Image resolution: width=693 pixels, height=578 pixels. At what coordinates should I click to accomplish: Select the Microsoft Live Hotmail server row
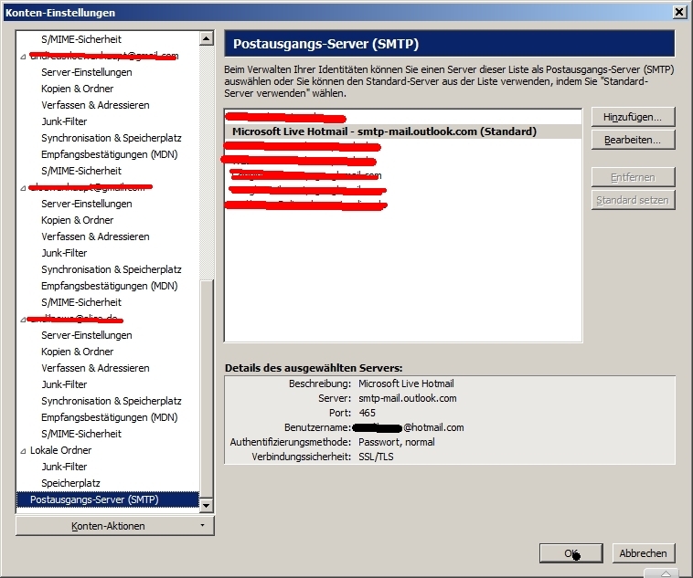[402, 131]
